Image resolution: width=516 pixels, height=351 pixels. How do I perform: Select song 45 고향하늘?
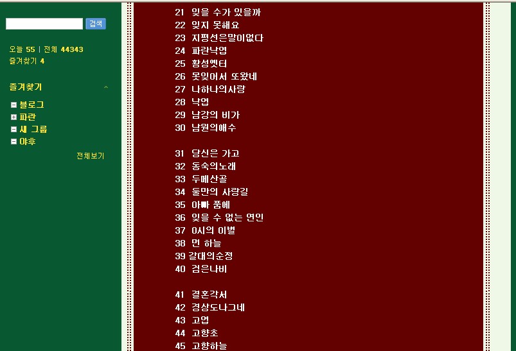point(200,345)
